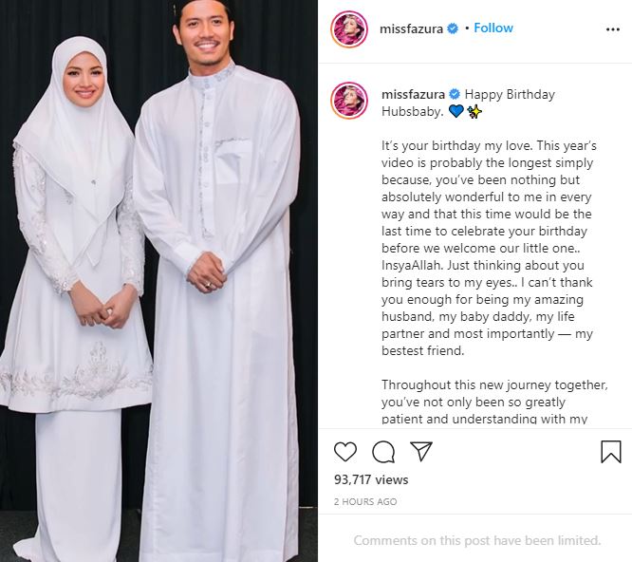Click the 2 HOURS AGO timestamp
Screen dimensions: 632x562
pyautogui.click(x=365, y=502)
